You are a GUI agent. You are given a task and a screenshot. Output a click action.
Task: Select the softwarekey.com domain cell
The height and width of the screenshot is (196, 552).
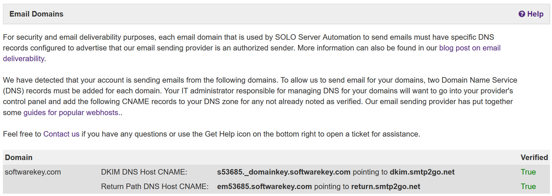(x=33, y=172)
